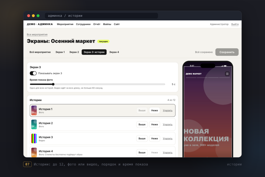Delete История 1 via Удалить
The image size is (265, 177).
pos(168,110)
